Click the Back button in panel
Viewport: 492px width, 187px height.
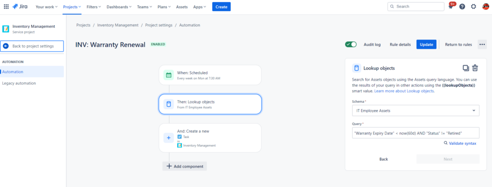[x=384, y=159]
